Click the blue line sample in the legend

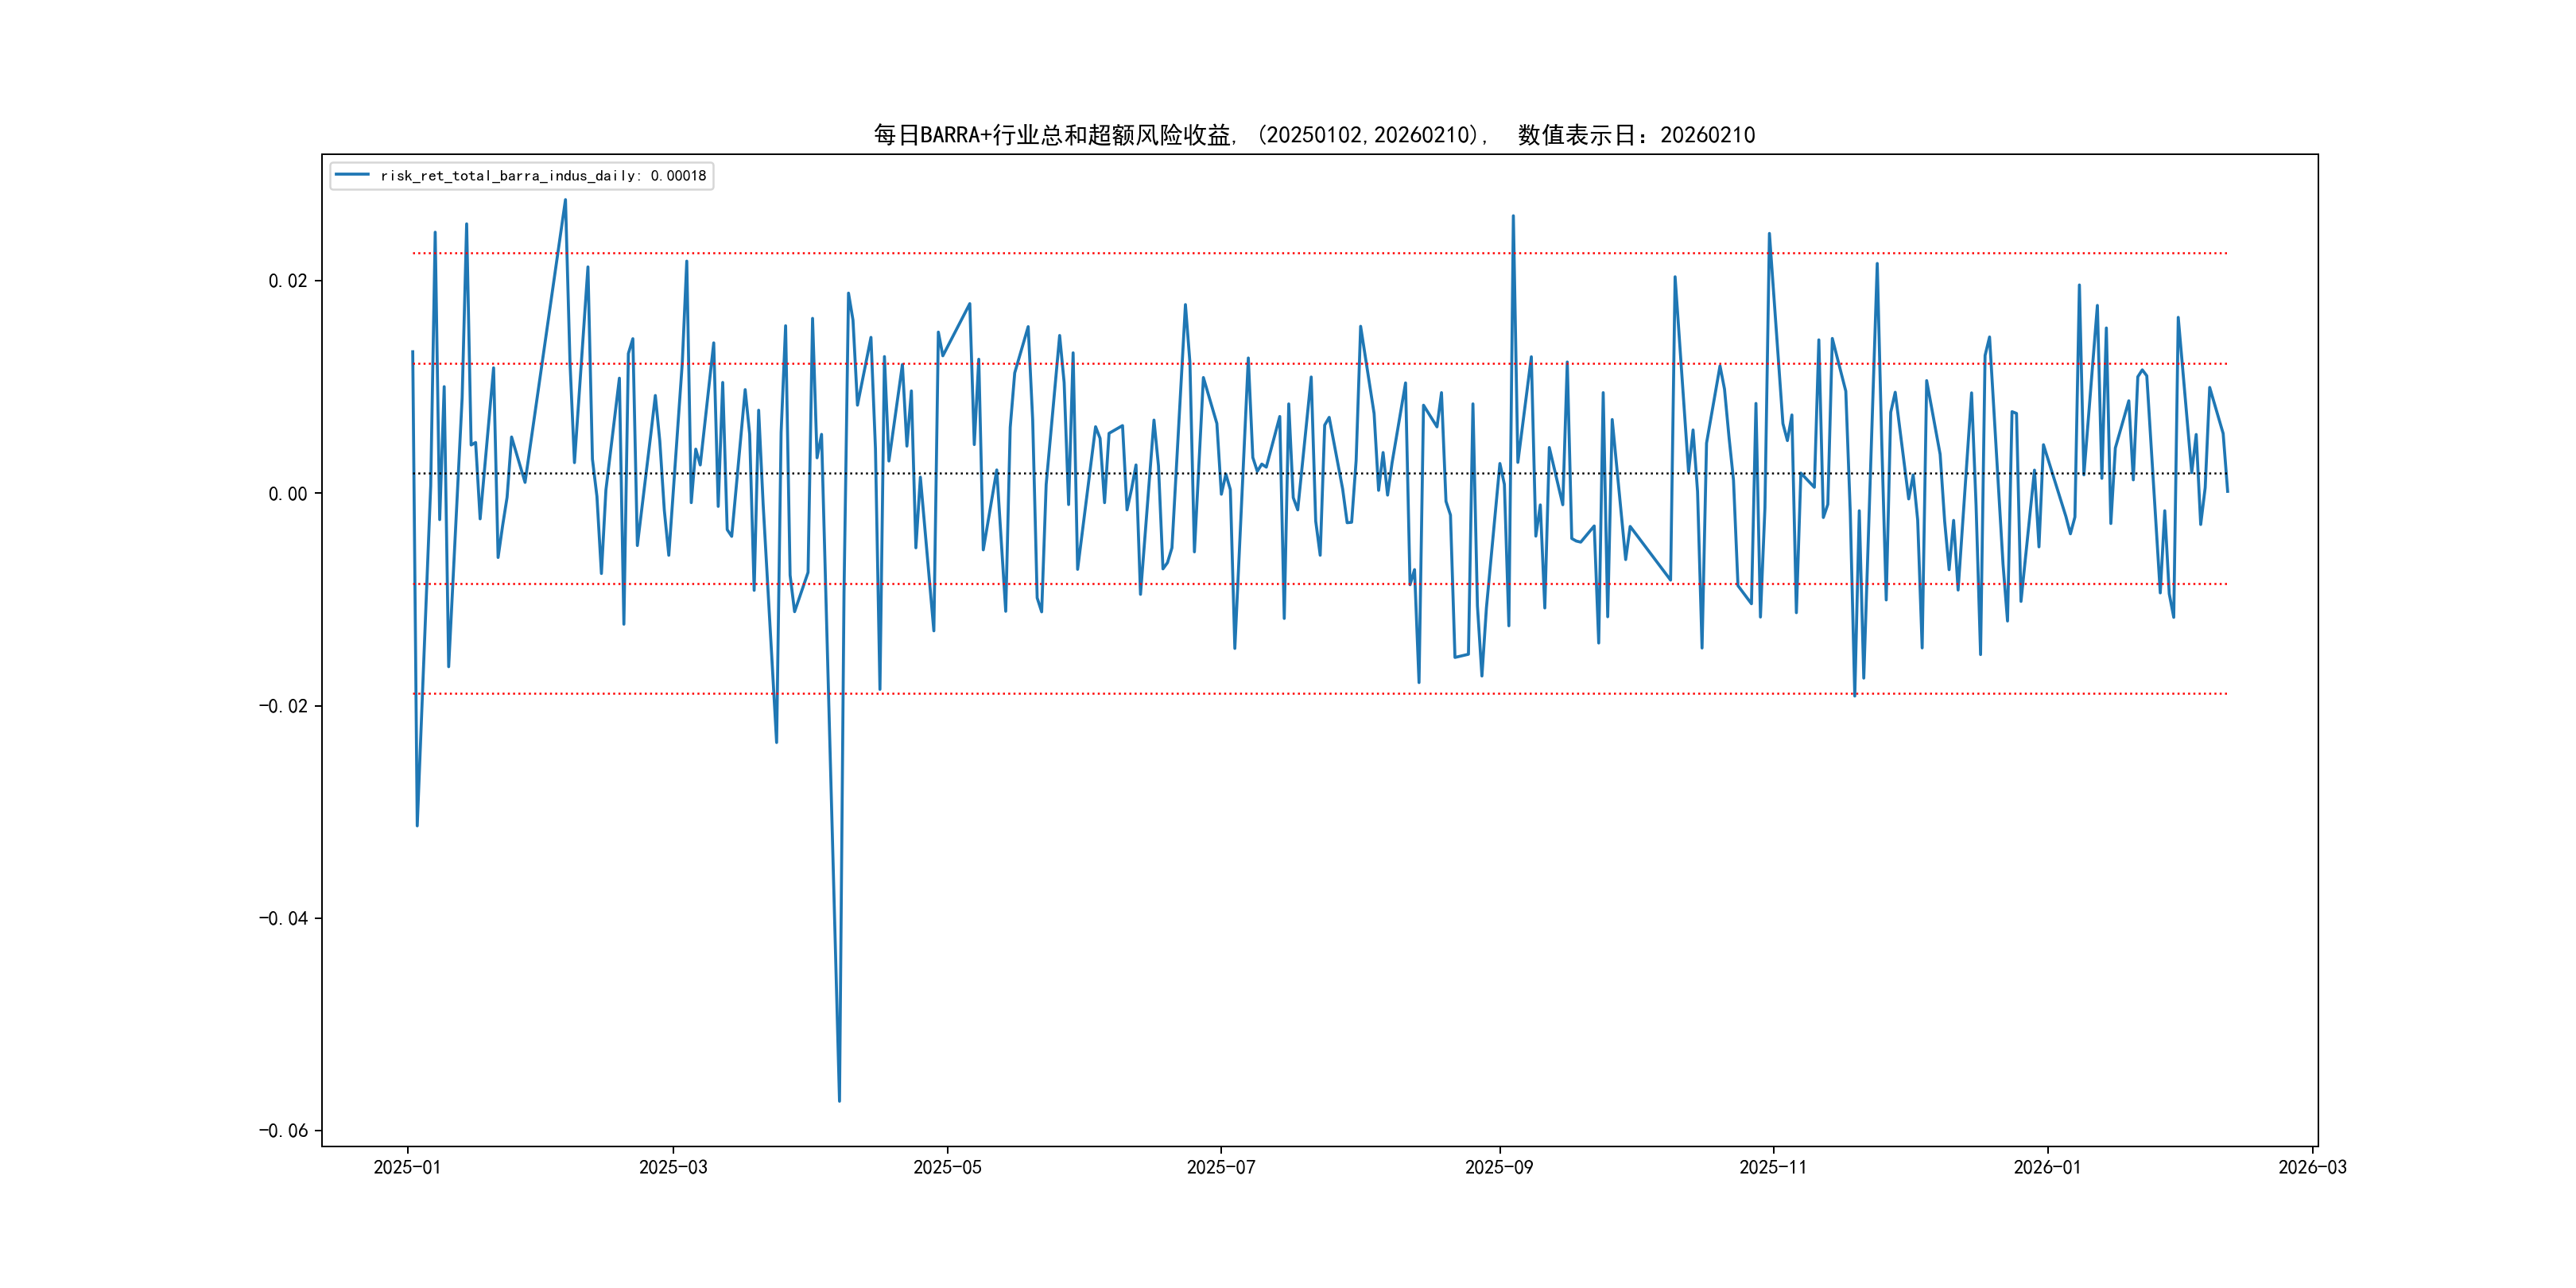click(352, 175)
